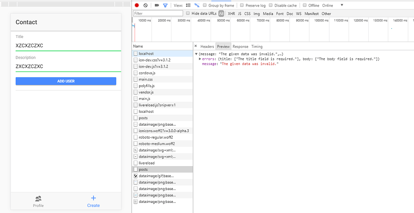
Task: Filter requests by CSS
Action: coord(247,13)
